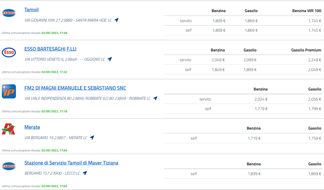Click the Tamoil logo for Lecco station
Viewport: 324px width, 190px height.
[x=9, y=166]
